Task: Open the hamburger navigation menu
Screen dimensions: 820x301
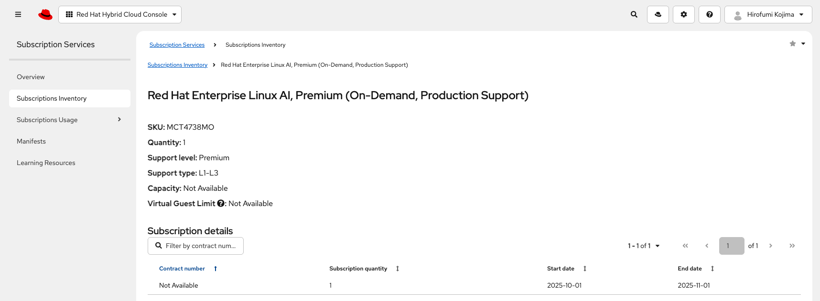Action: pyautogui.click(x=18, y=14)
